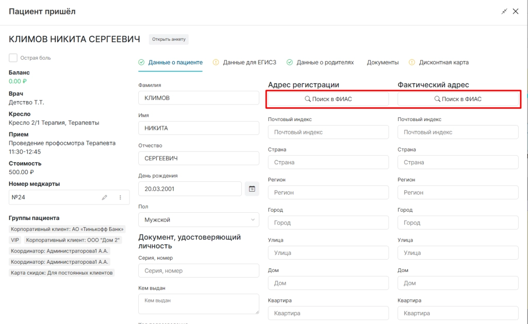Click the yellow warning icon on ЕГИСЗ tab
This screenshot has width=528, height=324.
tap(216, 62)
